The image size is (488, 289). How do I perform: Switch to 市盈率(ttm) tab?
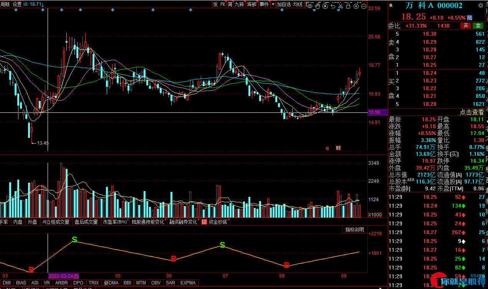click(x=115, y=222)
